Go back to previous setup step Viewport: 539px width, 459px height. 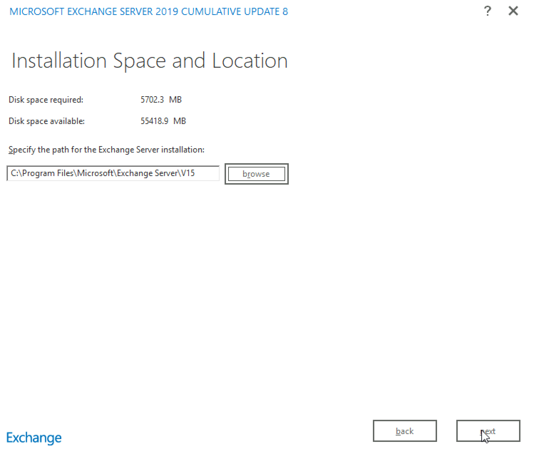[x=405, y=431]
